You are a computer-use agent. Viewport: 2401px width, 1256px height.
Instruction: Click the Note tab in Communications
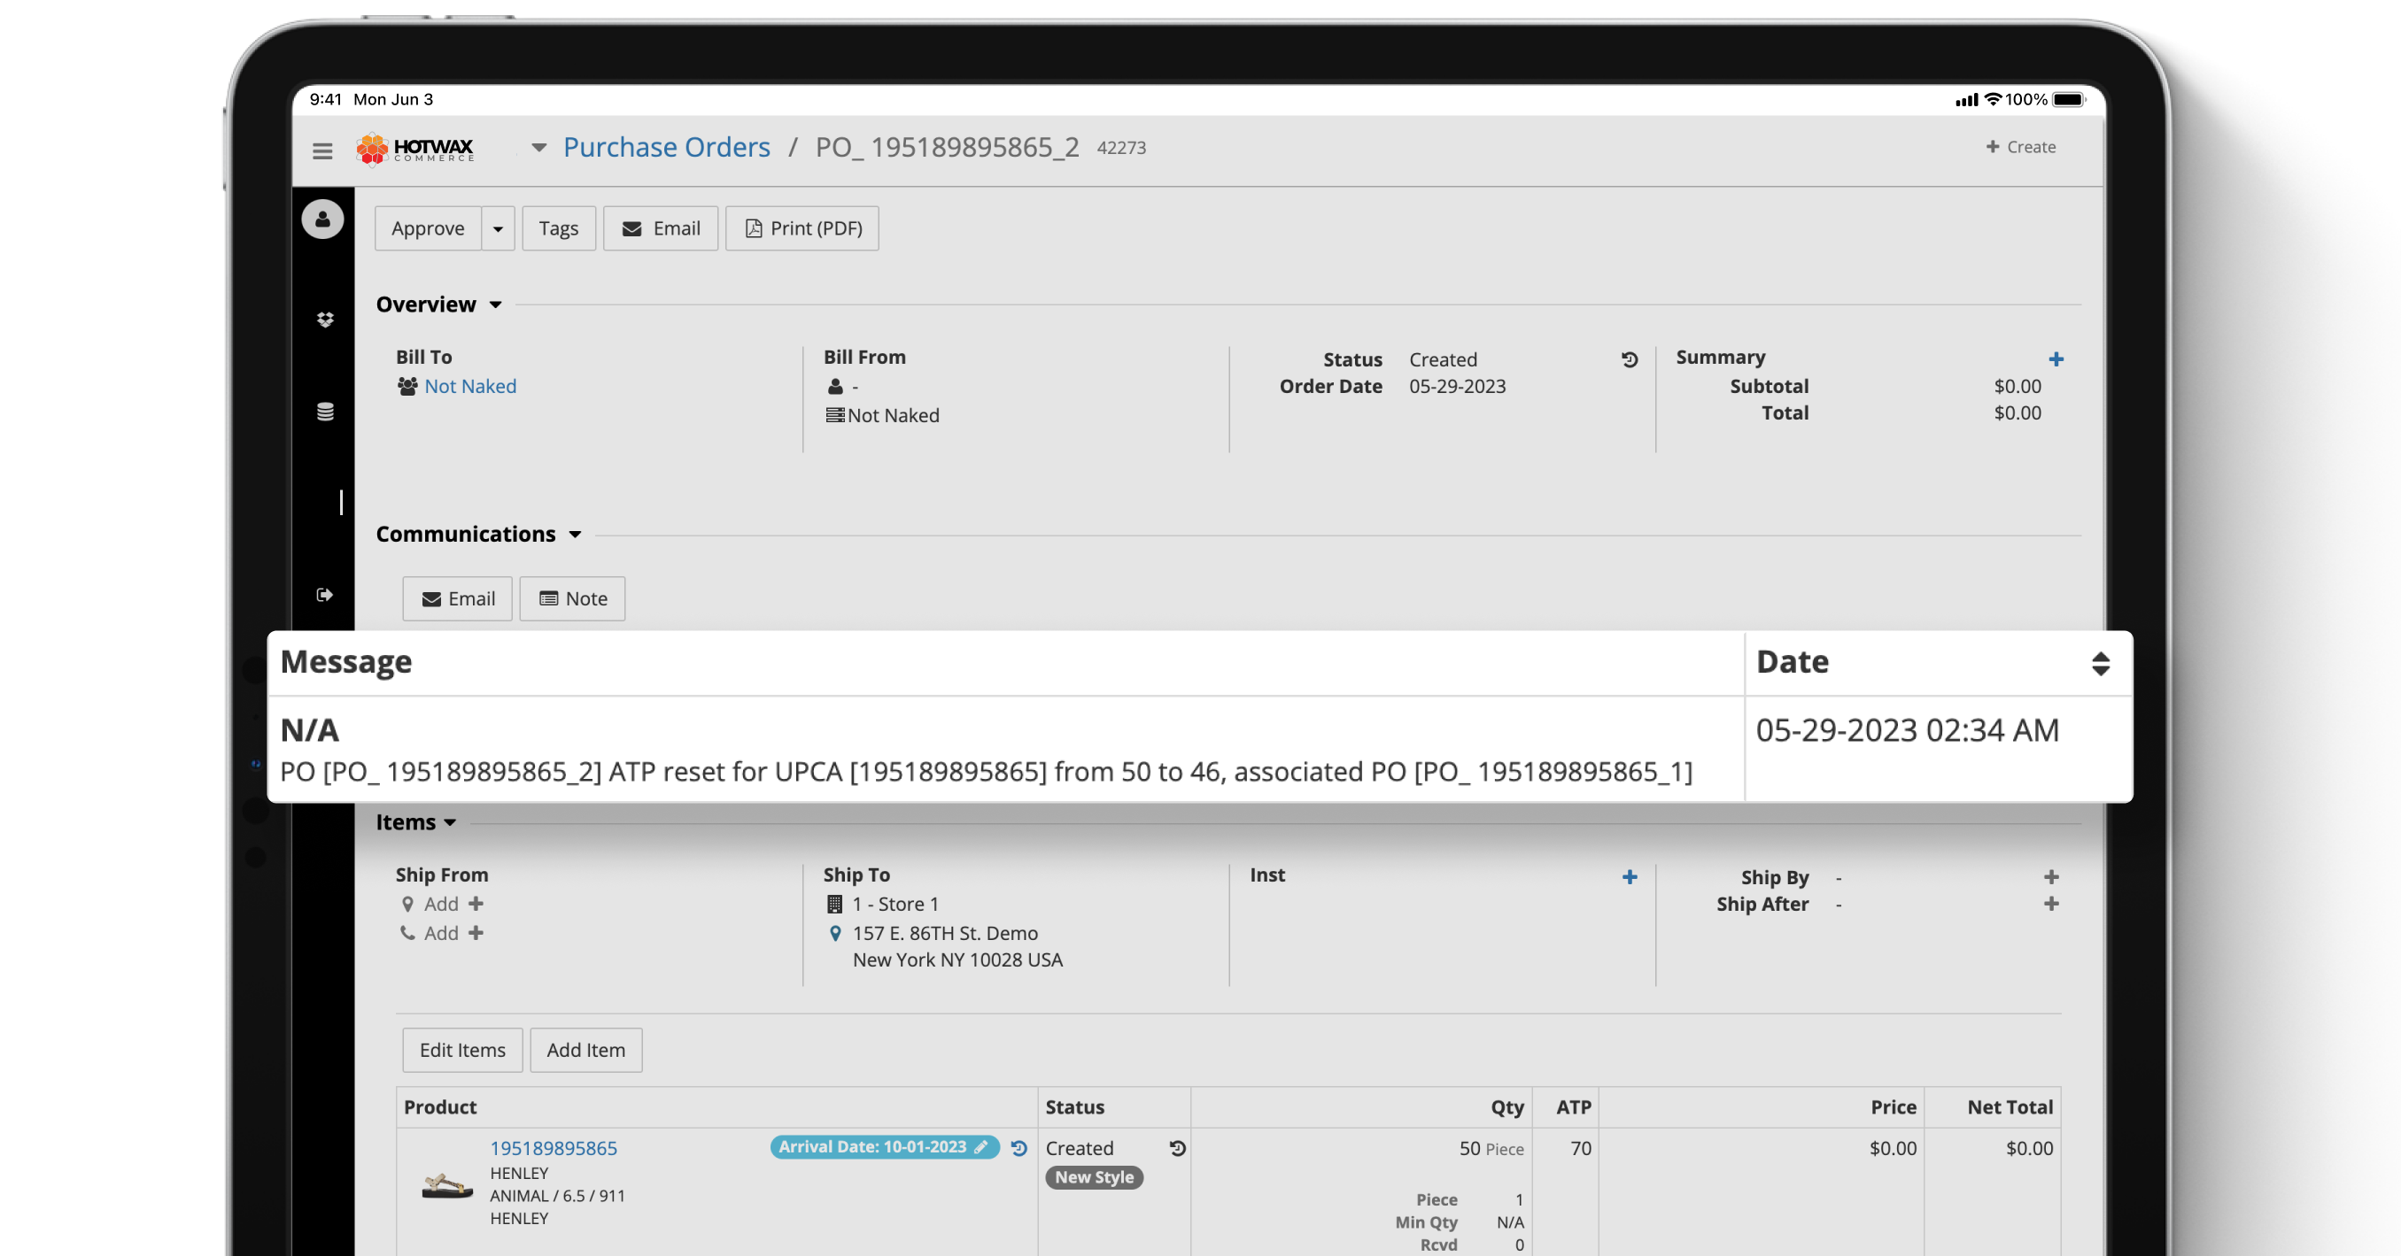(572, 598)
